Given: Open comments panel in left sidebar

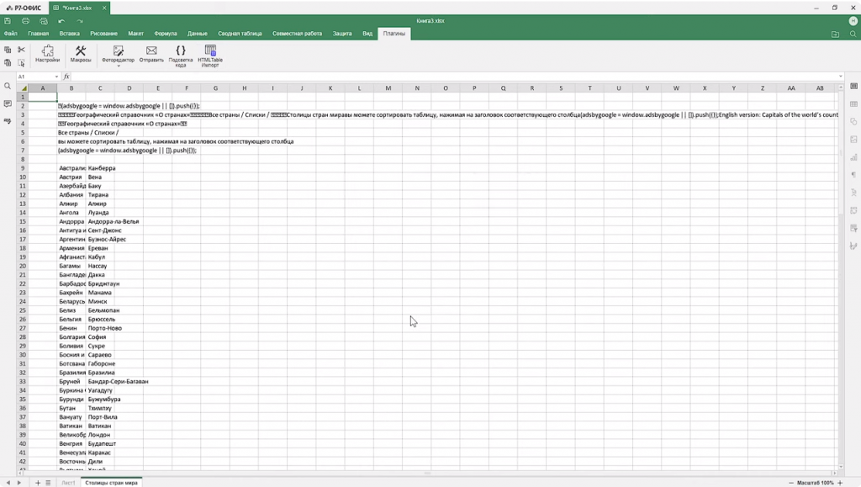Looking at the screenshot, I should pos(8,103).
